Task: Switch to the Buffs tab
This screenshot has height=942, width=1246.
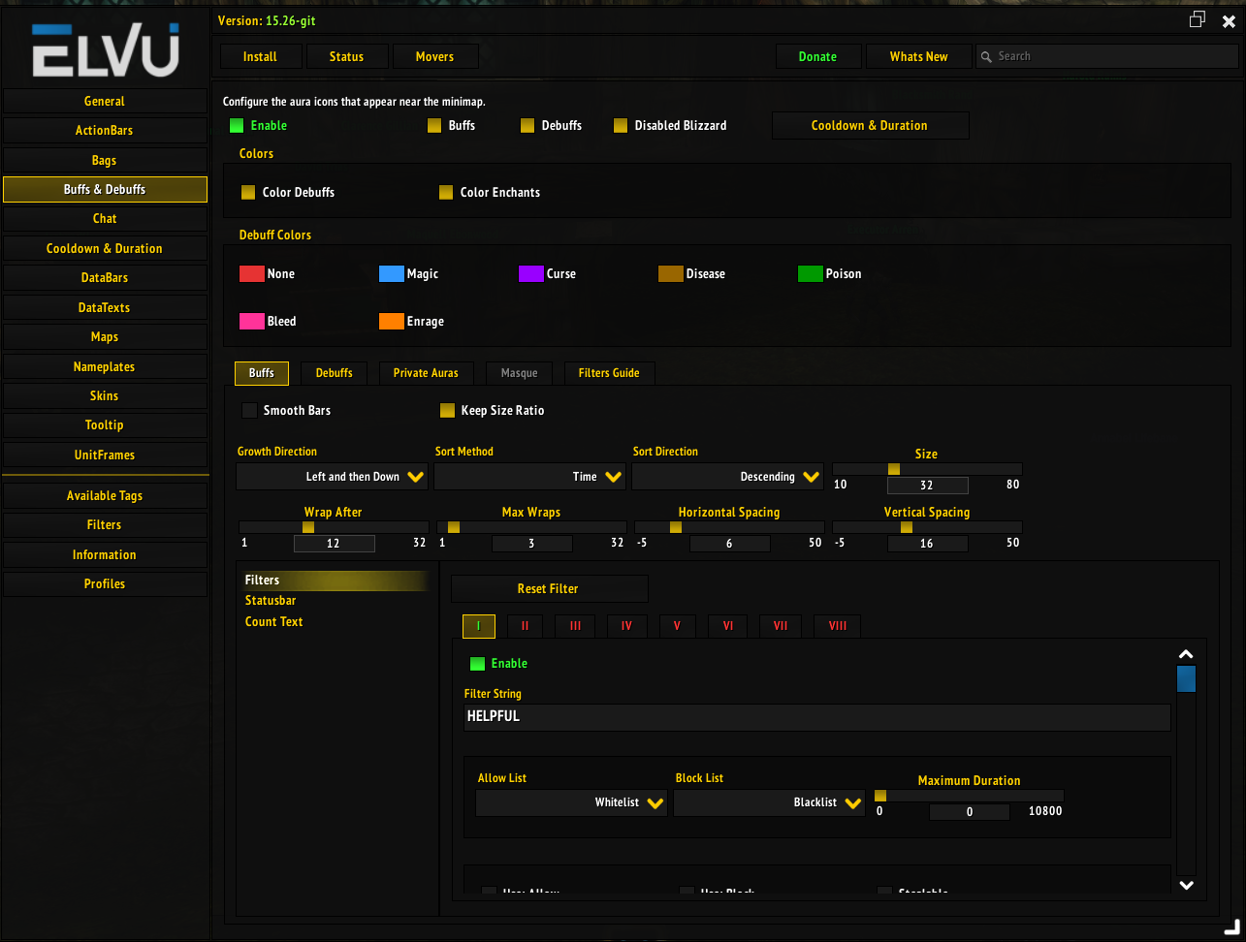Action: [x=262, y=373]
